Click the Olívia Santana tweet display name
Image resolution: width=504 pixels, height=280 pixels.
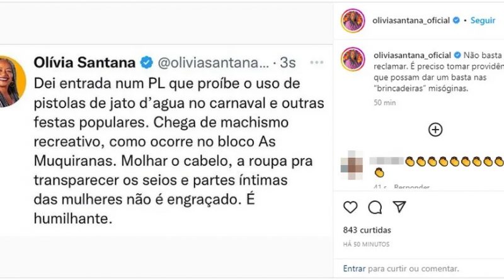click(x=84, y=62)
